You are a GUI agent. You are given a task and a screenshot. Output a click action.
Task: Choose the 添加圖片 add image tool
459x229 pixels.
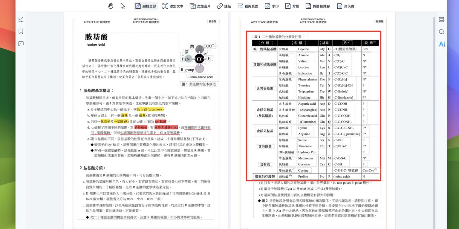point(200,6)
